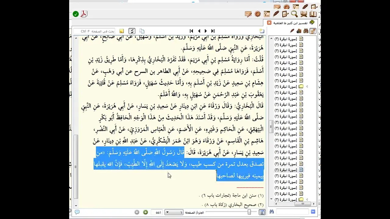The height and width of the screenshot is (219, 390).
Task: Click the index tree vertical scrollbar thumb
Action: pos(271,127)
